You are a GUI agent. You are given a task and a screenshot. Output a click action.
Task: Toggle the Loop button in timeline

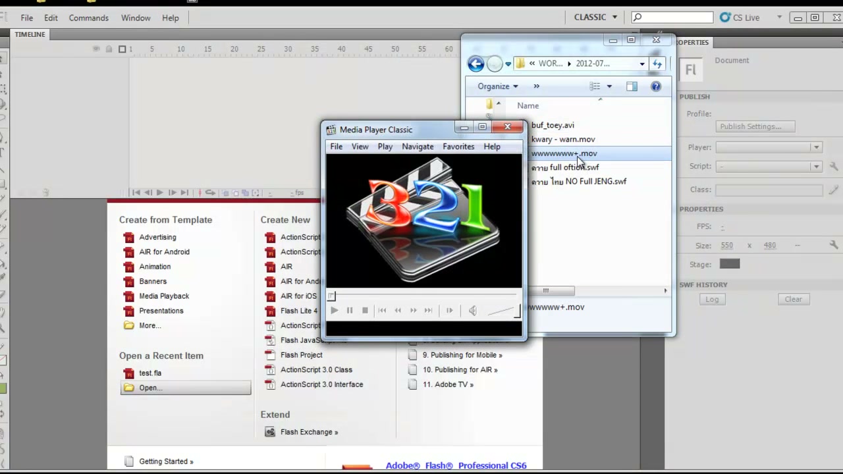pos(211,193)
